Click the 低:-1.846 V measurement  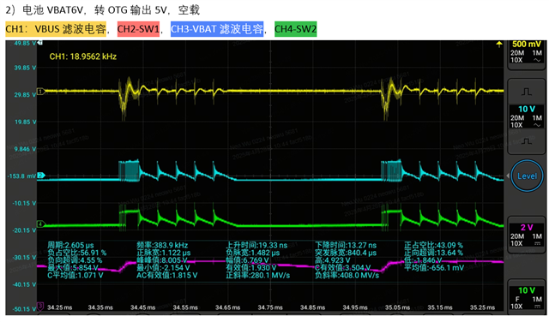[x=423, y=260]
